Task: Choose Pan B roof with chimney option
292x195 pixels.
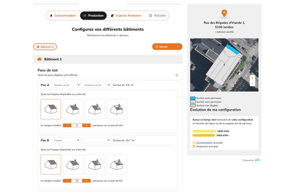Action: point(73,164)
